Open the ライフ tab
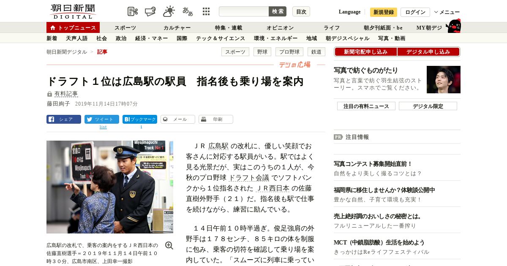Image resolution: width=507 pixels, height=266 pixels. tap(332, 28)
